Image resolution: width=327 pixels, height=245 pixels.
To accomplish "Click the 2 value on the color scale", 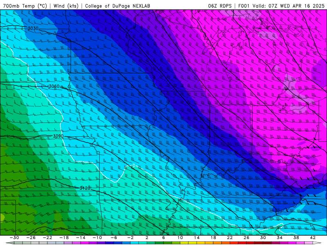I will point(147,238).
